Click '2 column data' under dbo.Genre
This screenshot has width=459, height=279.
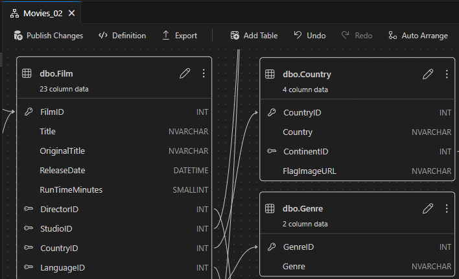click(x=305, y=224)
